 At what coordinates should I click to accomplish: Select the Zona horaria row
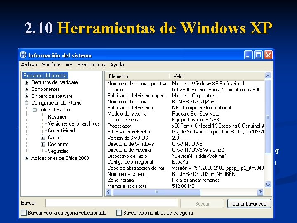pyautogui.click(x=185, y=180)
